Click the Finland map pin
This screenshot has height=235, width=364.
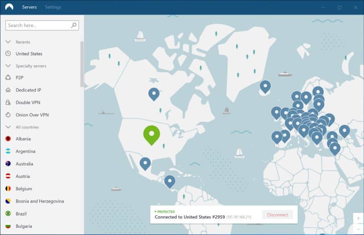pyautogui.click(x=318, y=92)
